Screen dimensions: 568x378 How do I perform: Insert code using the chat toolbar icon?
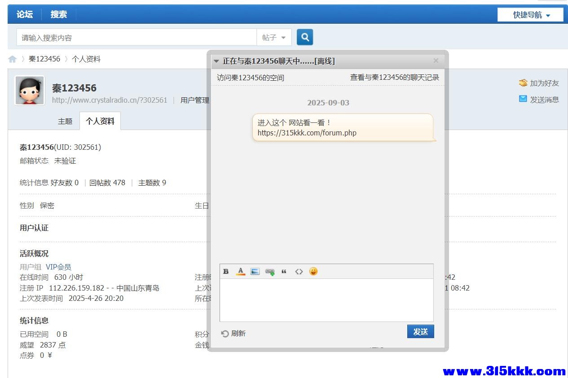[x=299, y=271]
